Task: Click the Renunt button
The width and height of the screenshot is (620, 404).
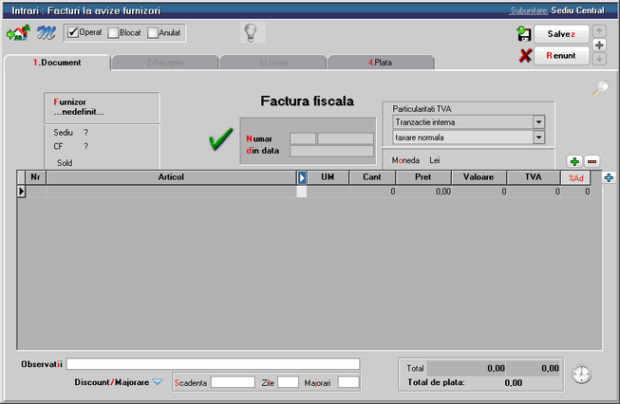Action: coord(561,56)
